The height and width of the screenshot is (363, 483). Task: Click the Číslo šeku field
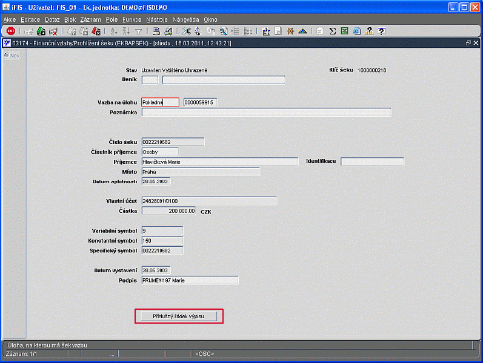pos(173,142)
